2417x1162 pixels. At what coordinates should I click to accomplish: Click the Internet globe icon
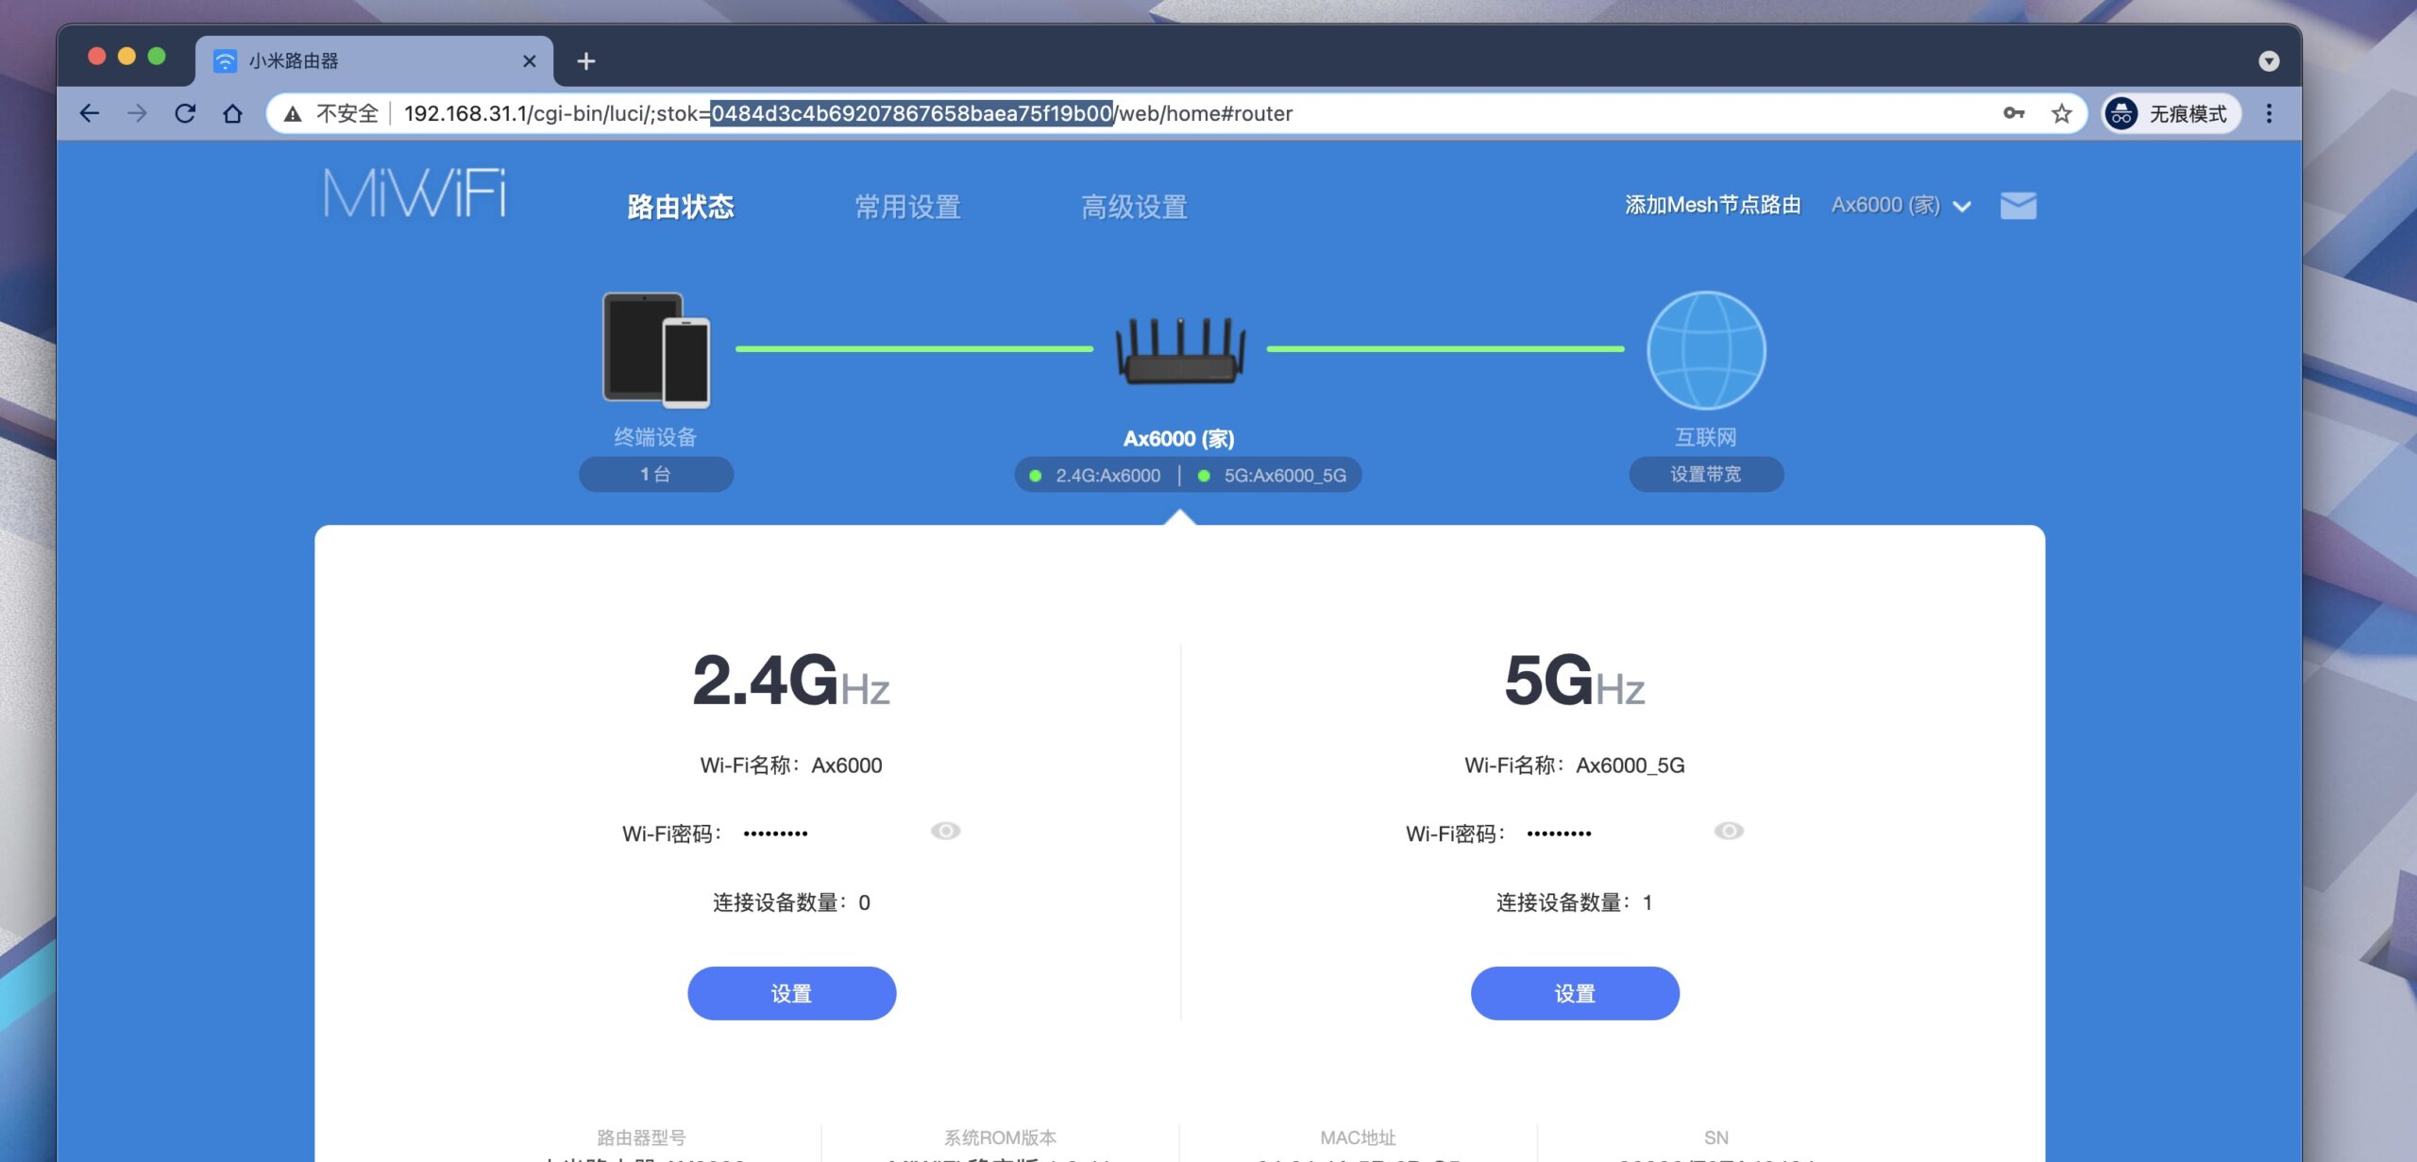1705,350
